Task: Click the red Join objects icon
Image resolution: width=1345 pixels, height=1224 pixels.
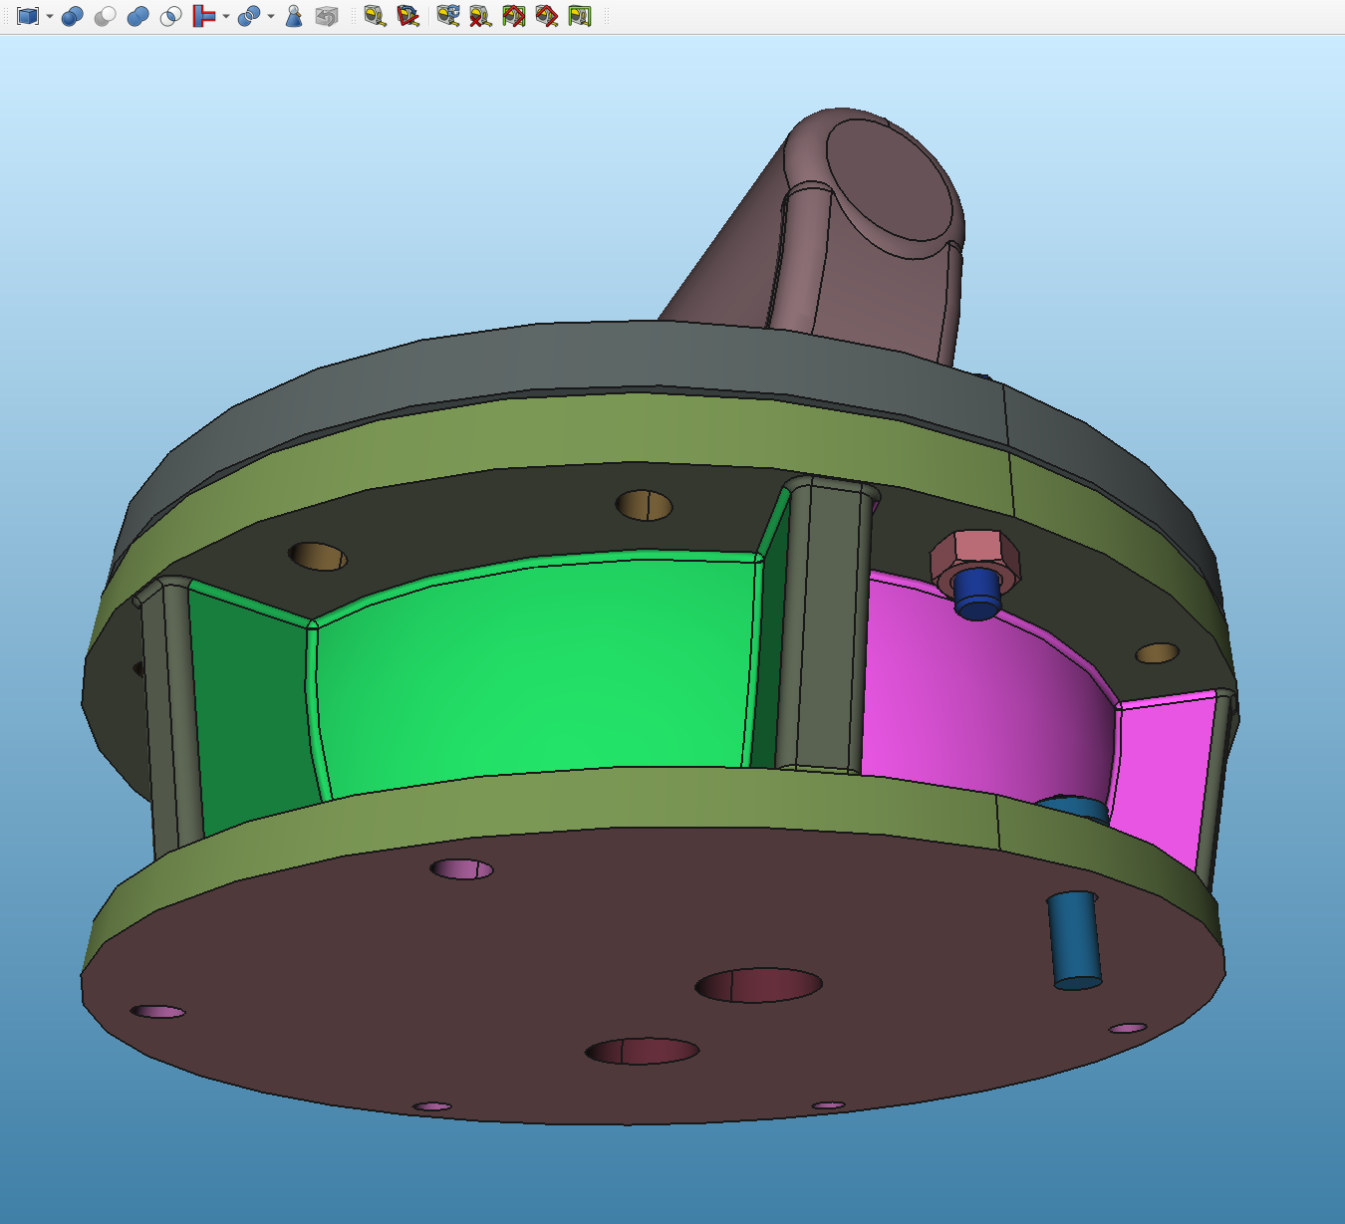Action: coord(203,16)
